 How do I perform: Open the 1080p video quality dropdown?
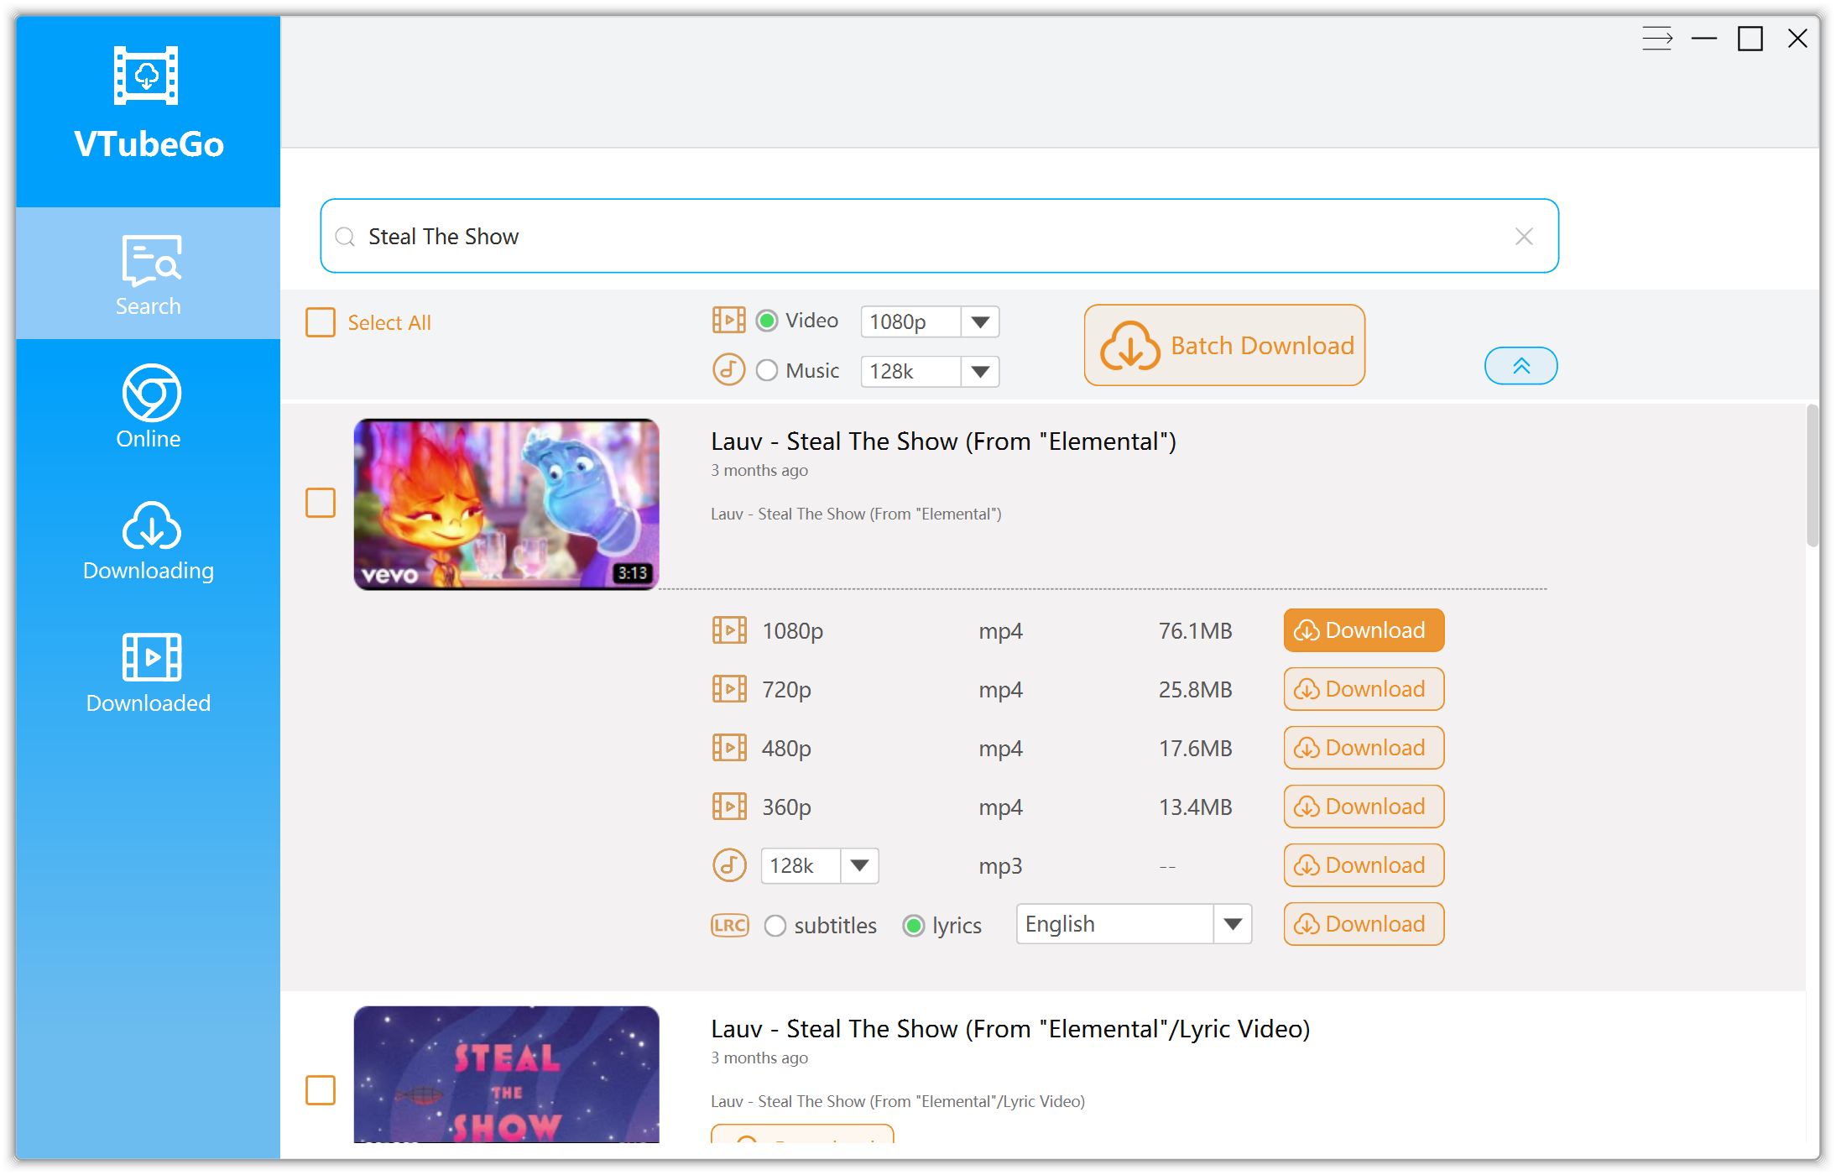click(979, 321)
